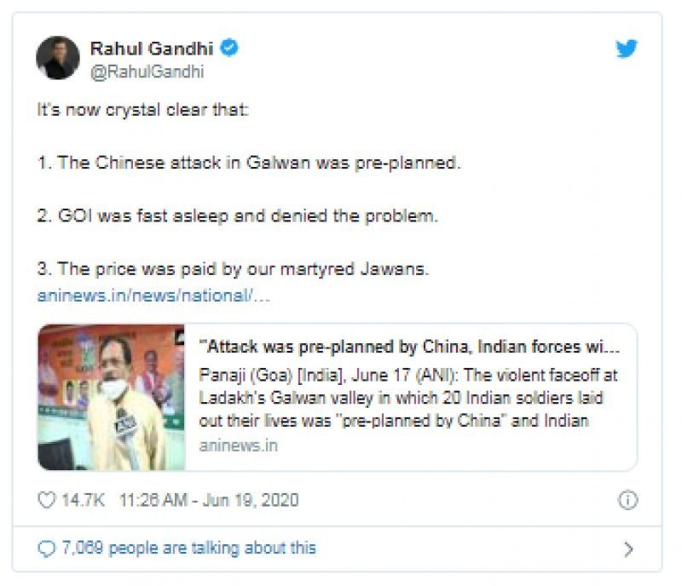Open the "Attack was pre-planned by China" headline
Image resolution: width=682 pixels, height=586 pixels.
click(x=409, y=348)
